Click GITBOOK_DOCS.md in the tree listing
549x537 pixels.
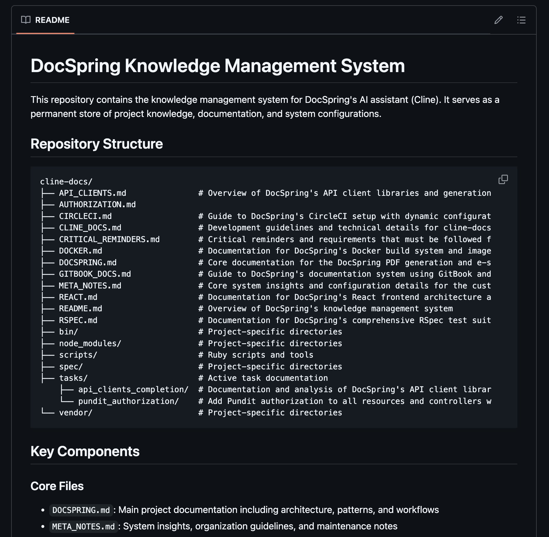(95, 274)
